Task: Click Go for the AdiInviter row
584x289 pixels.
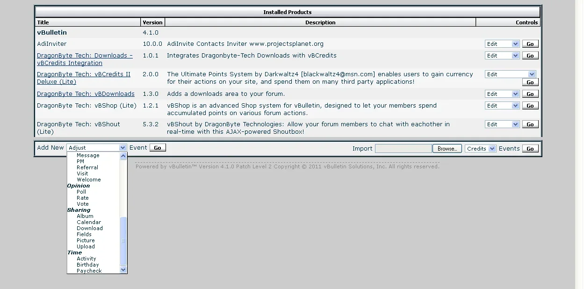Action: point(530,44)
